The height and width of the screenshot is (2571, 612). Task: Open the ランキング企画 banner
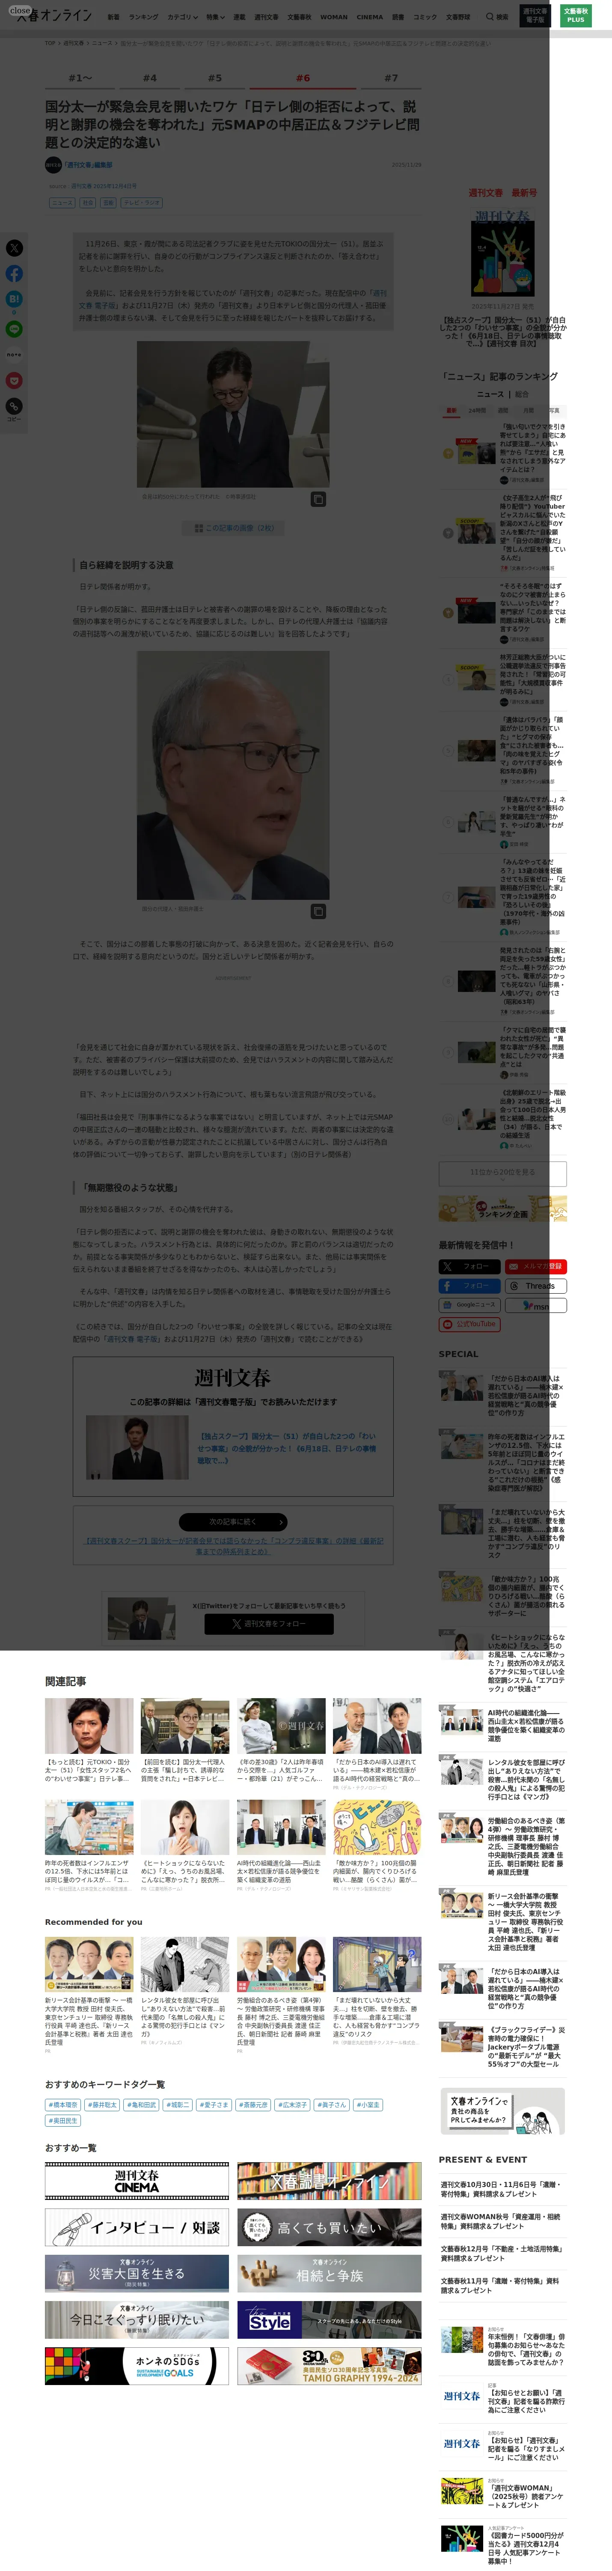click(x=502, y=1209)
